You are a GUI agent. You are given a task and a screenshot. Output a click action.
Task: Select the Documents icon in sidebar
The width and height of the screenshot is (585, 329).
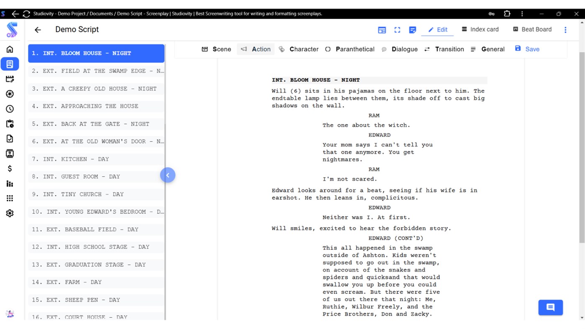(10, 64)
